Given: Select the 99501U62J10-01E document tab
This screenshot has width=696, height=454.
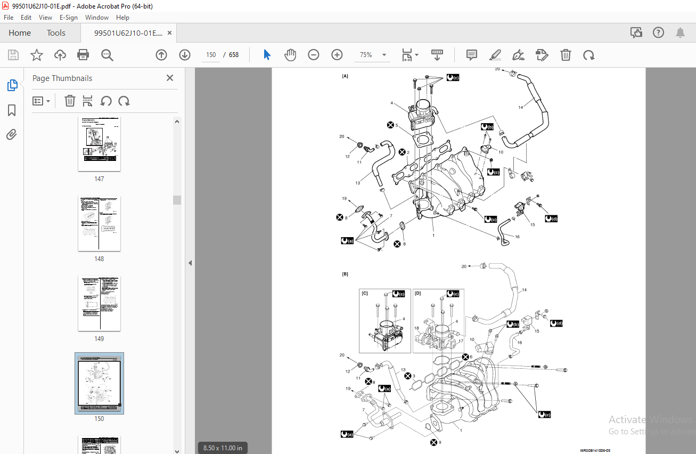Looking at the screenshot, I should click(x=128, y=33).
